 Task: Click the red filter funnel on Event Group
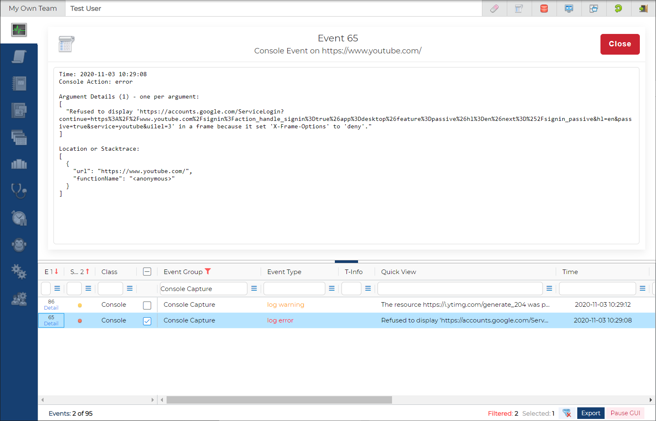[208, 272]
